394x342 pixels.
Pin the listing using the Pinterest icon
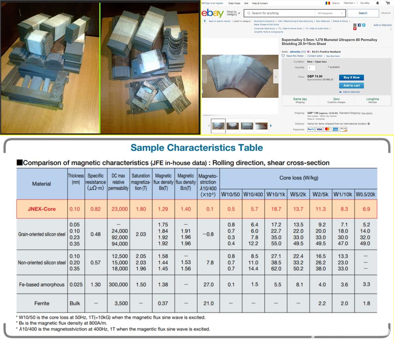click(x=355, y=28)
